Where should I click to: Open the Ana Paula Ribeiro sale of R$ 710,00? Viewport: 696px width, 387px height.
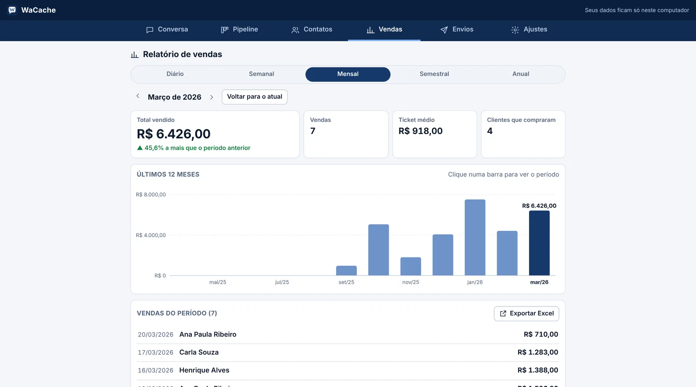tap(348, 334)
